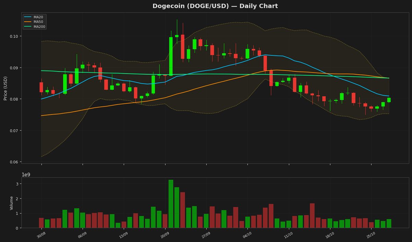Click the 30/08 date label

pos(41,235)
